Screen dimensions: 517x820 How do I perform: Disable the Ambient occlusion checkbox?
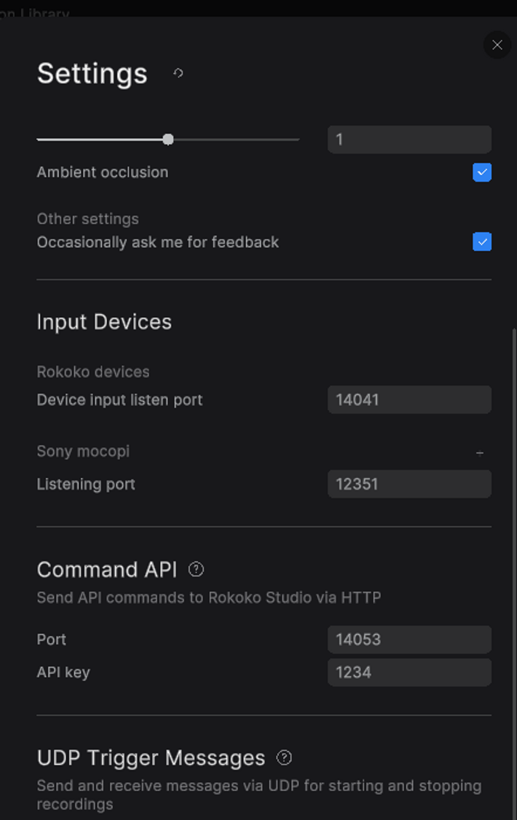click(x=482, y=172)
